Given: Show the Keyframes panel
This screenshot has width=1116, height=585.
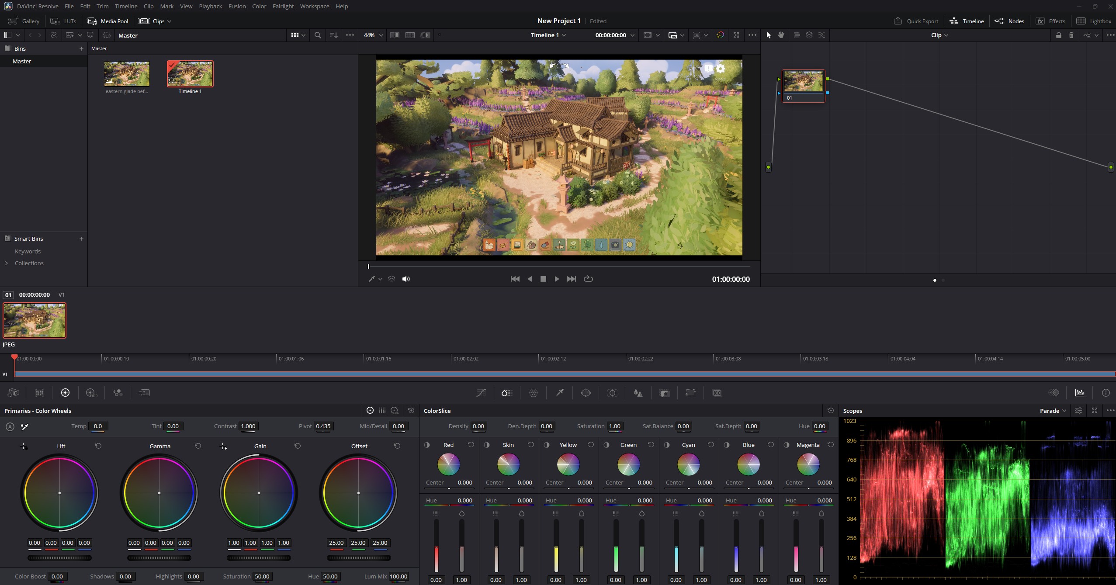Looking at the screenshot, I should [x=1054, y=393].
